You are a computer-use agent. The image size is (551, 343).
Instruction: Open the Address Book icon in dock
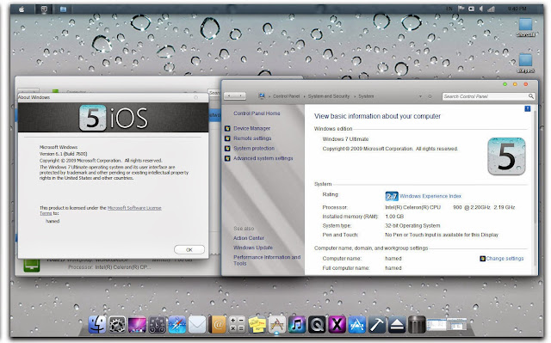point(217,324)
